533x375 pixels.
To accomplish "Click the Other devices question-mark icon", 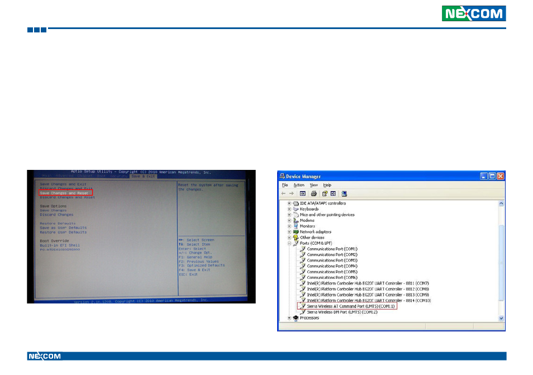I will [296, 238].
